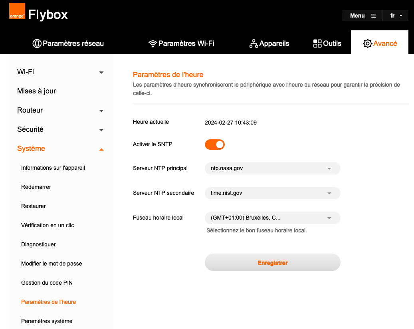Open the Fuseau horaire local dropdown
This screenshot has width=414, height=329.
pyautogui.click(x=273, y=218)
